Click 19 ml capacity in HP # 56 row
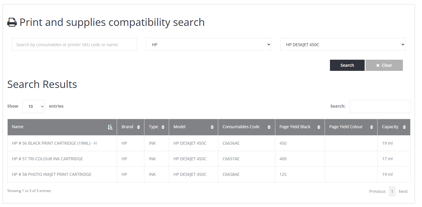Image resolution: width=422 pixels, height=207 pixels. tap(387, 143)
